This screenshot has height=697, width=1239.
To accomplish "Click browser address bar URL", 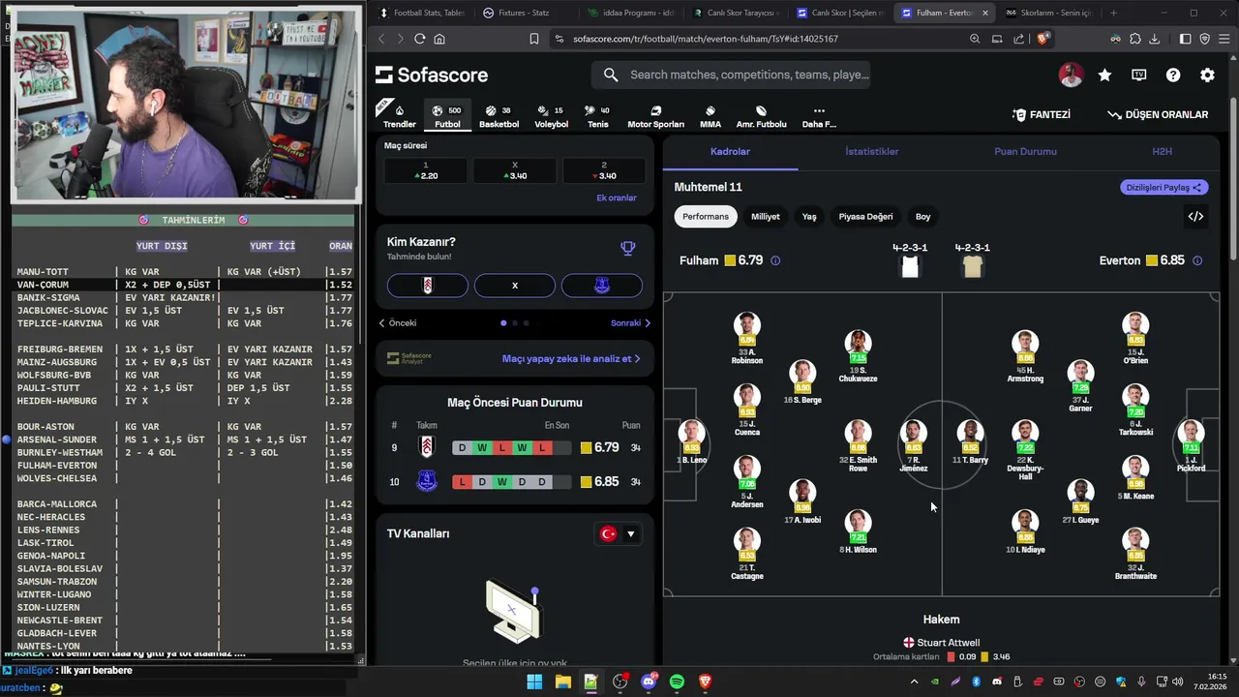I will pos(706,39).
